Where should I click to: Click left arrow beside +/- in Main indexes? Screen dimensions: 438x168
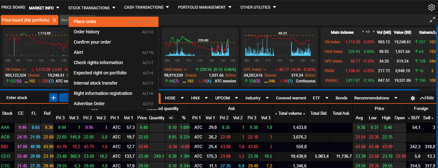coord(363,32)
